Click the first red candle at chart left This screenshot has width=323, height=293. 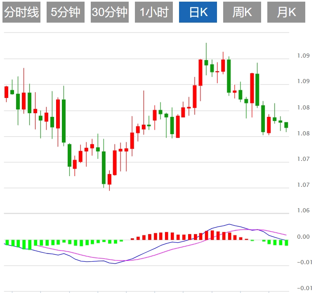click(6, 92)
